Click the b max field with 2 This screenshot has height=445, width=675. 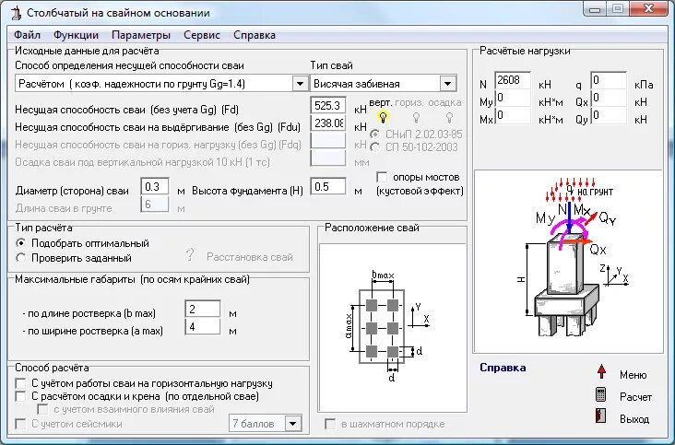point(202,309)
